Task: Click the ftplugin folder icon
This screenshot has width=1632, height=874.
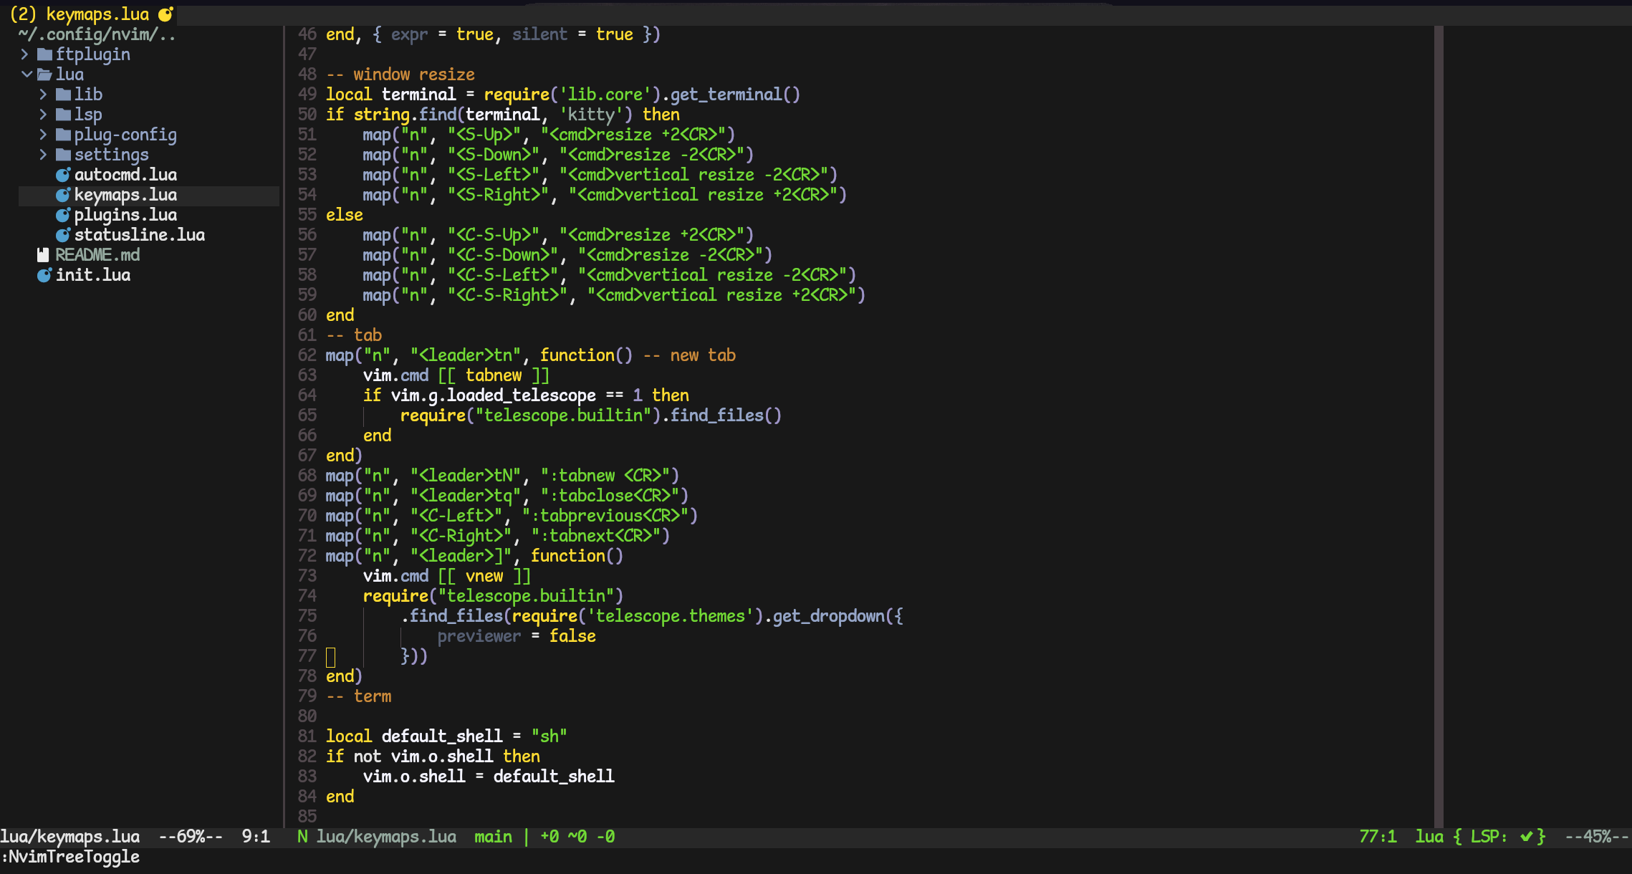Action: point(44,54)
